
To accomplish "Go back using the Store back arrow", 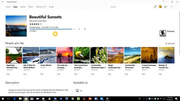I will click(3, 2).
